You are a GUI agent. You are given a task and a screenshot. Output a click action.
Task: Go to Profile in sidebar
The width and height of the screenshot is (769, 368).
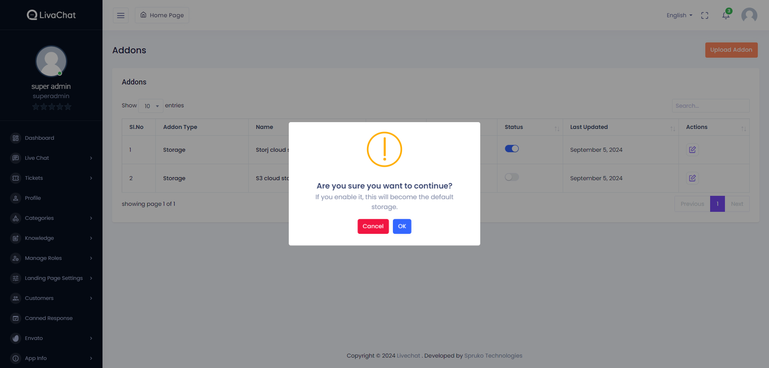33,198
